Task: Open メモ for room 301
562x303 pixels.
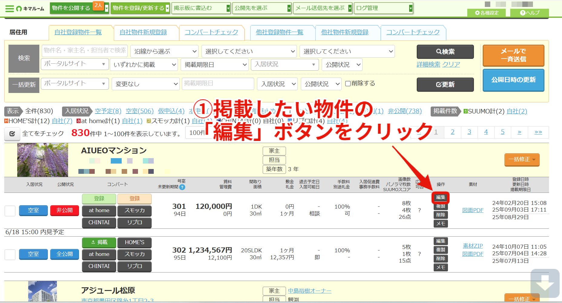Action: (441, 224)
